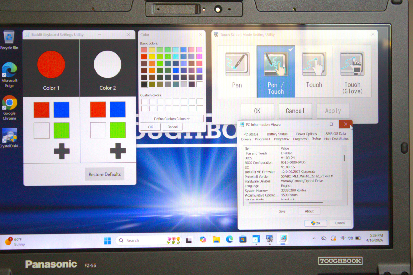Pick the white square swatch under Color 2
The height and width of the screenshot is (275, 413).
pyautogui.click(x=98, y=130)
